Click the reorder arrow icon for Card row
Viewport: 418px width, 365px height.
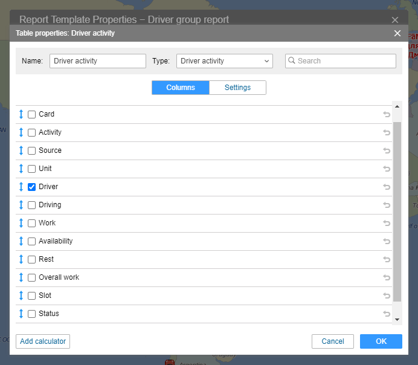pos(21,114)
